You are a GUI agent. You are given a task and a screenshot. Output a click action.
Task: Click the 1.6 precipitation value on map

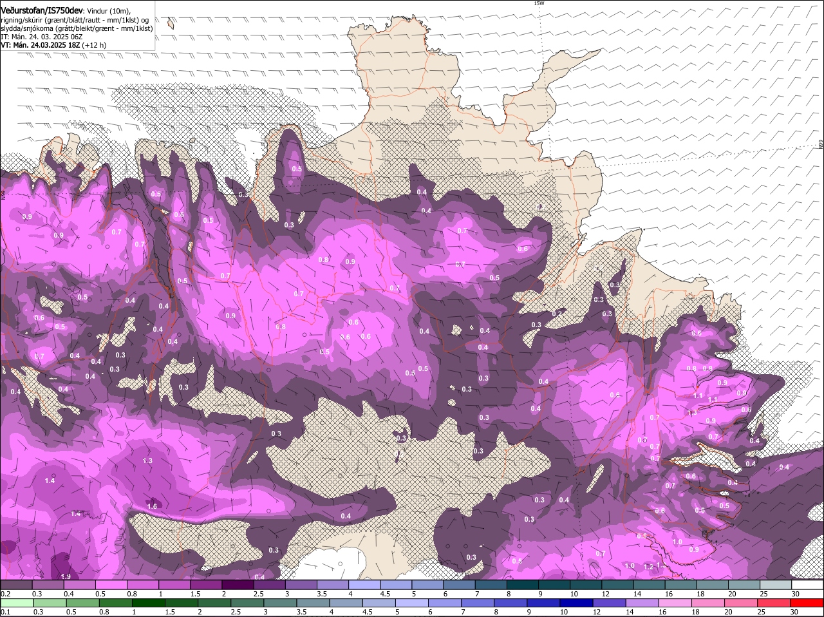pos(153,506)
